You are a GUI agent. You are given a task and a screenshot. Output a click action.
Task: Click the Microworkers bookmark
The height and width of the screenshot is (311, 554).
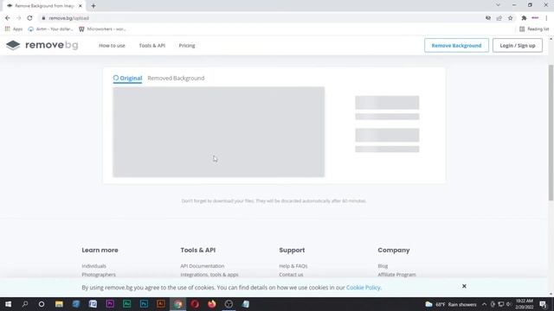coord(102,29)
